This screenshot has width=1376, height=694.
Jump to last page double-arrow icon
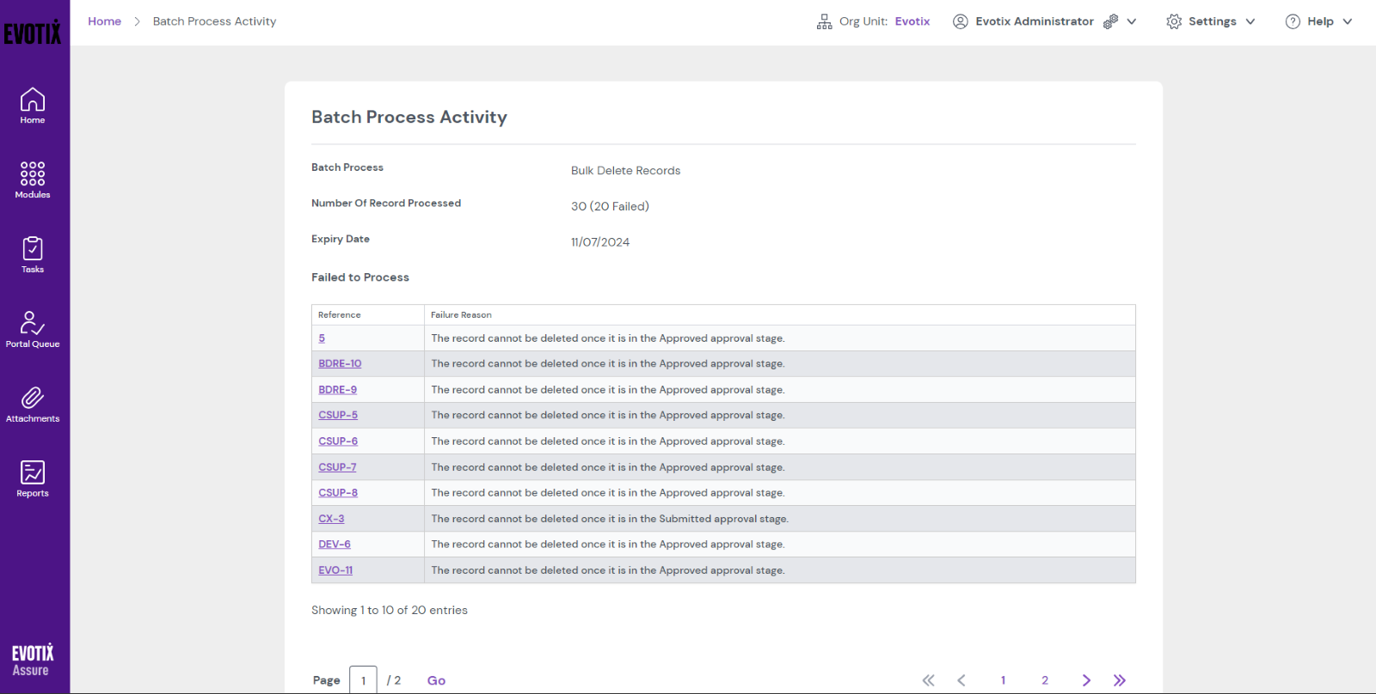pos(1119,680)
